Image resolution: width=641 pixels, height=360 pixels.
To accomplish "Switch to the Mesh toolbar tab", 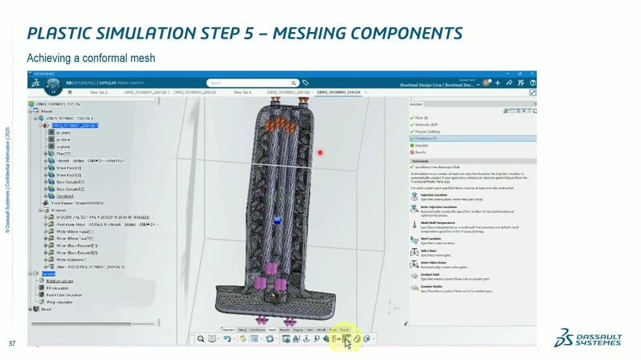I will click(x=272, y=330).
